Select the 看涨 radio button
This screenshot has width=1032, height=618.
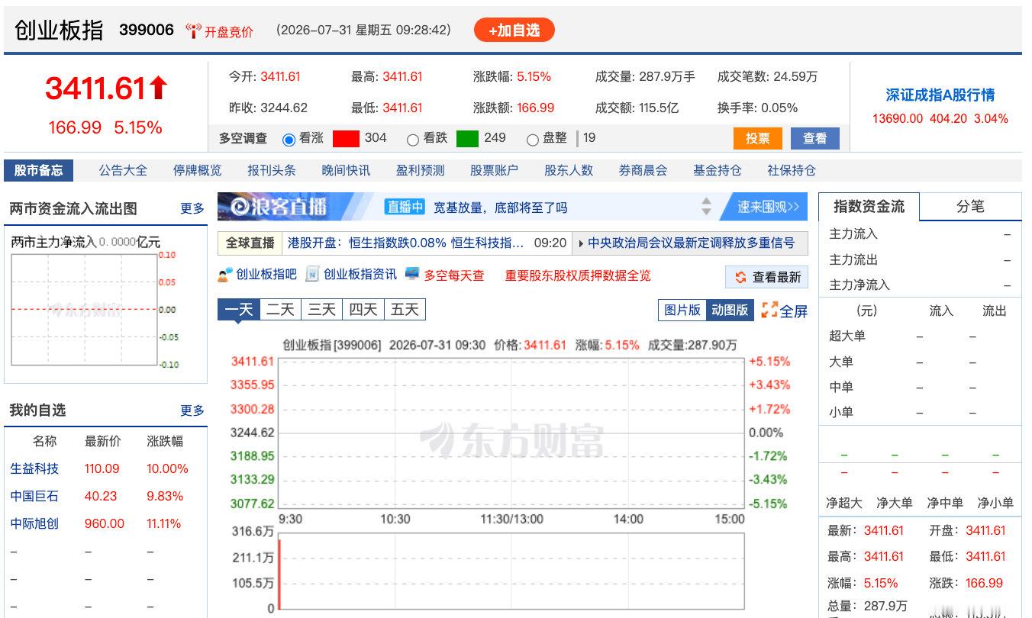pos(289,140)
